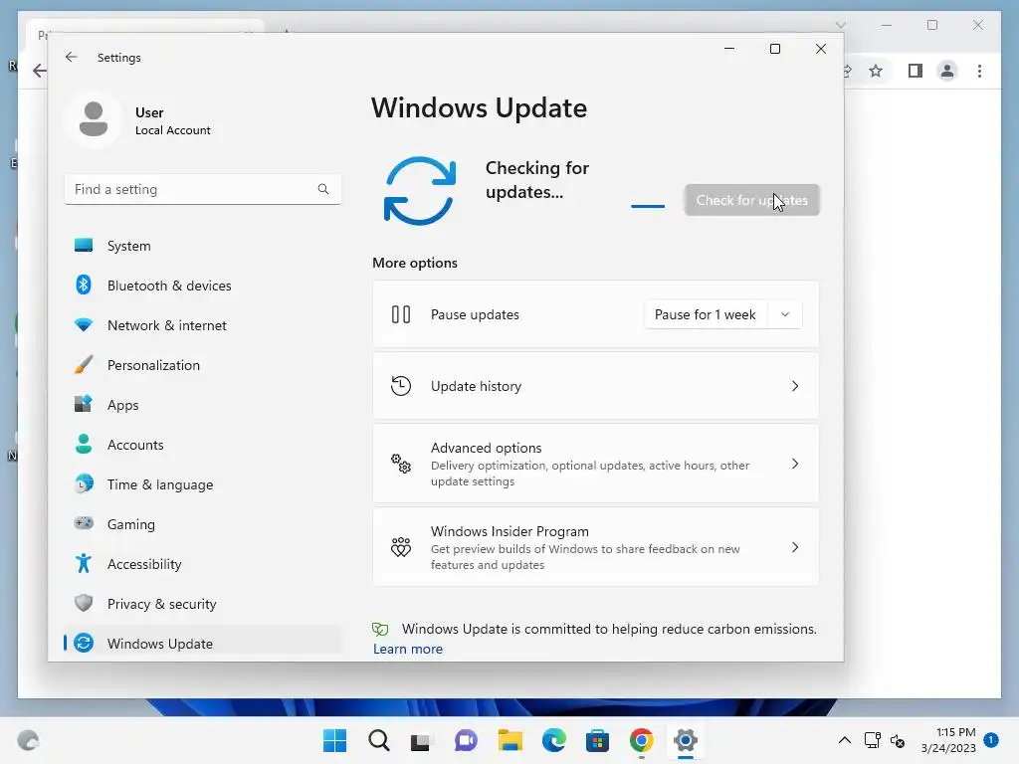Click the Update history clock icon

coord(401,386)
